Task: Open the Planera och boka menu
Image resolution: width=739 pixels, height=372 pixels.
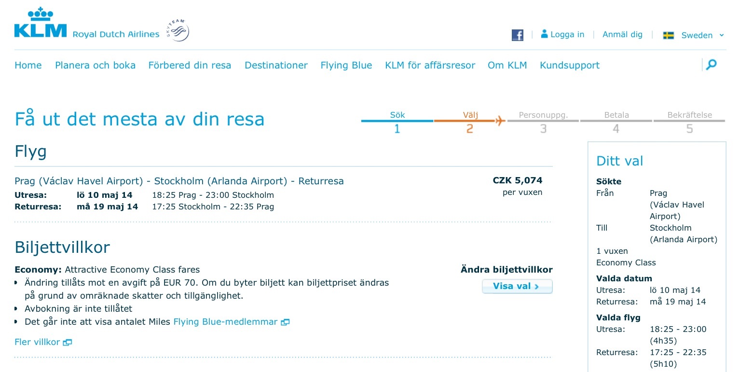Action: pyautogui.click(x=95, y=65)
